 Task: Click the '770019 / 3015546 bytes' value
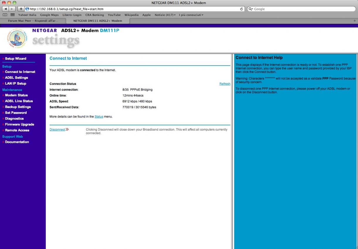(x=139, y=107)
